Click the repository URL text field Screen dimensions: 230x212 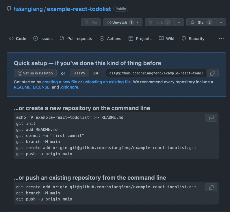click(x=156, y=73)
